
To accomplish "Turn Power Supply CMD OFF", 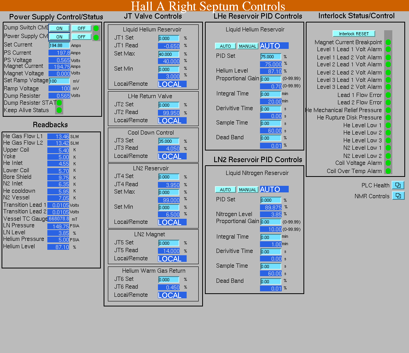I will tap(81, 37).
